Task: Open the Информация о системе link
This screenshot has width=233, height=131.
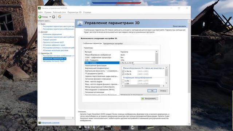Action: (50, 123)
